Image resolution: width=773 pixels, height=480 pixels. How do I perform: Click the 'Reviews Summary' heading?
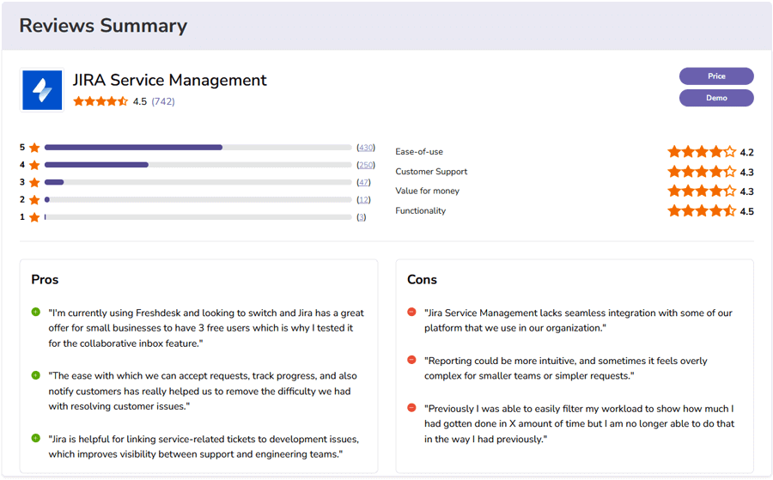[103, 26]
